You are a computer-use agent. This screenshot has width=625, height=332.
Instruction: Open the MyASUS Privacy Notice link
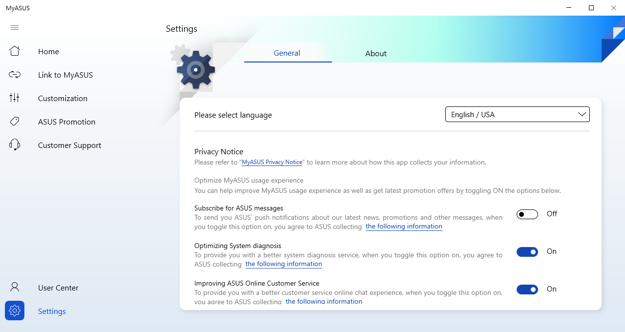tap(272, 162)
